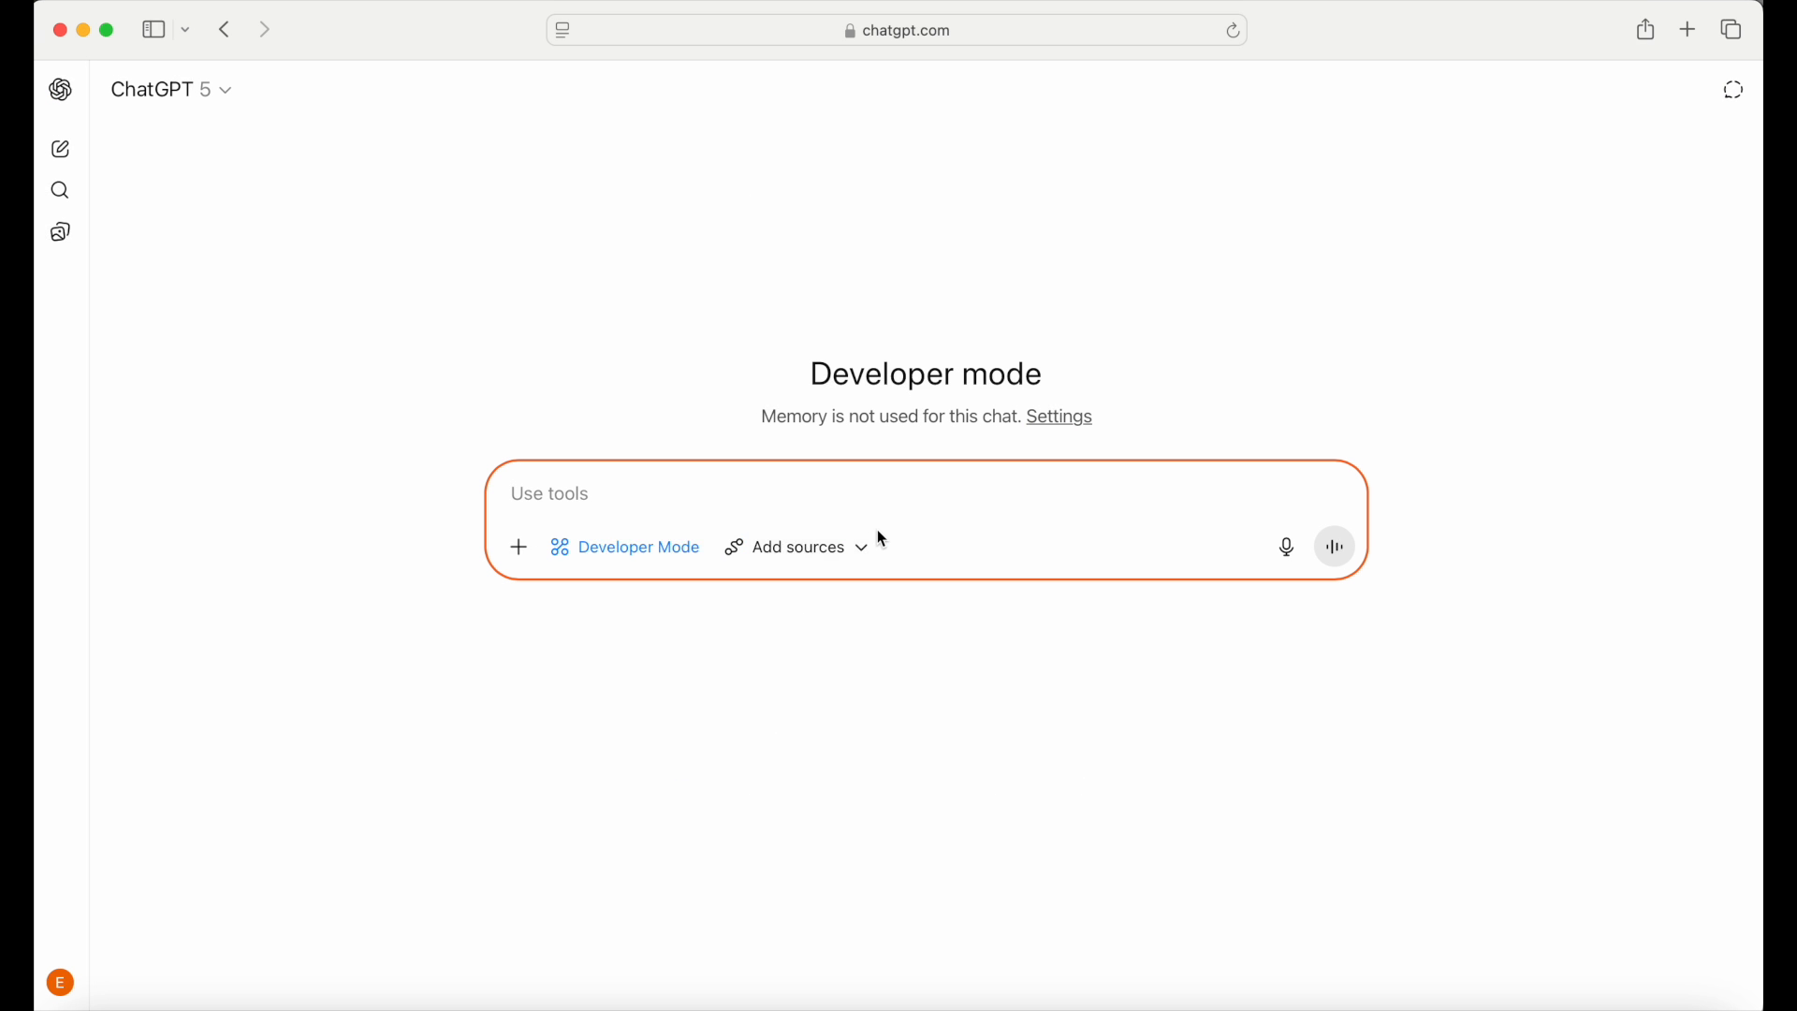Screen dimensions: 1797x1011
Task: Show all tabs with the tab overview icon
Action: click(x=1731, y=29)
